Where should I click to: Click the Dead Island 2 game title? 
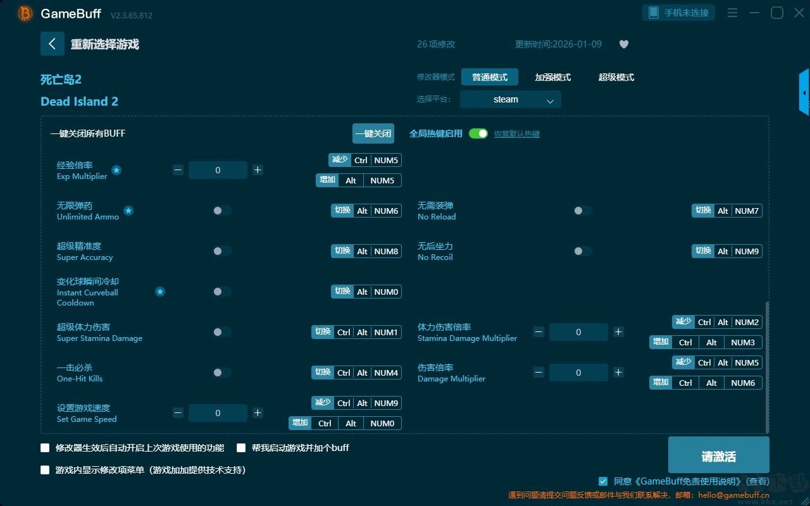point(80,101)
